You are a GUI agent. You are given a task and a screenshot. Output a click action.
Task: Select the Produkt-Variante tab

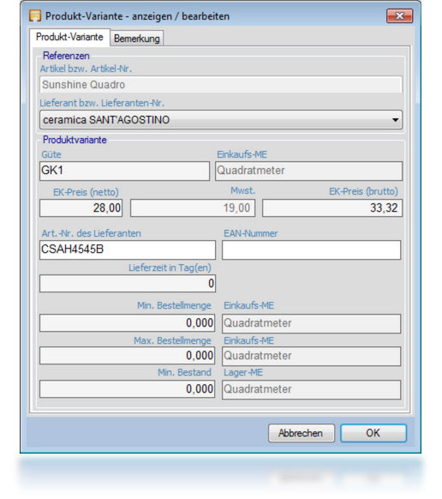click(x=69, y=37)
